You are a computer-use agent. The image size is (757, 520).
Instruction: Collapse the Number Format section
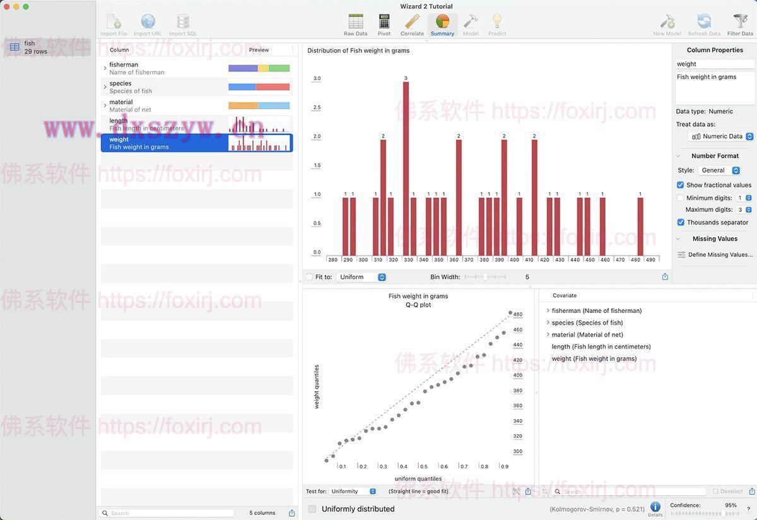click(x=678, y=156)
